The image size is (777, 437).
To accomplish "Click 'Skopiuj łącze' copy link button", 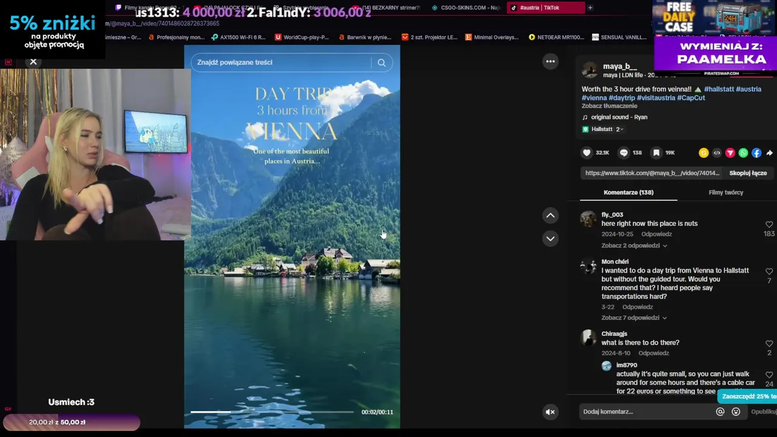I will 748,173.
